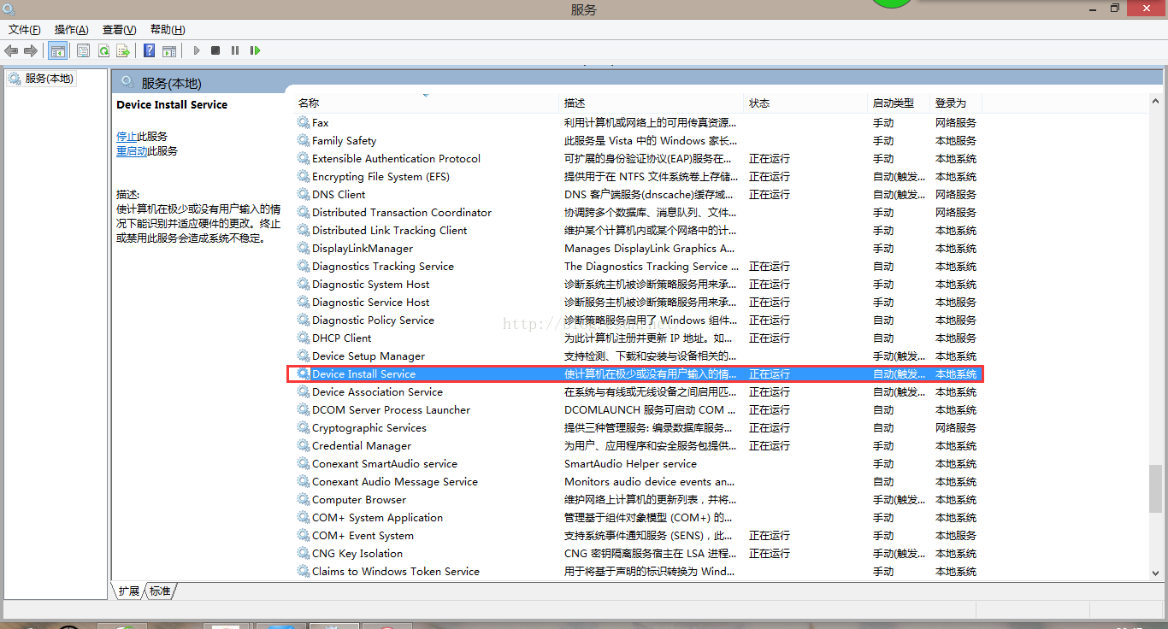Sort by the 登录为 column header
This screenshot has width=1168, height=629.
tap(956, 103)
